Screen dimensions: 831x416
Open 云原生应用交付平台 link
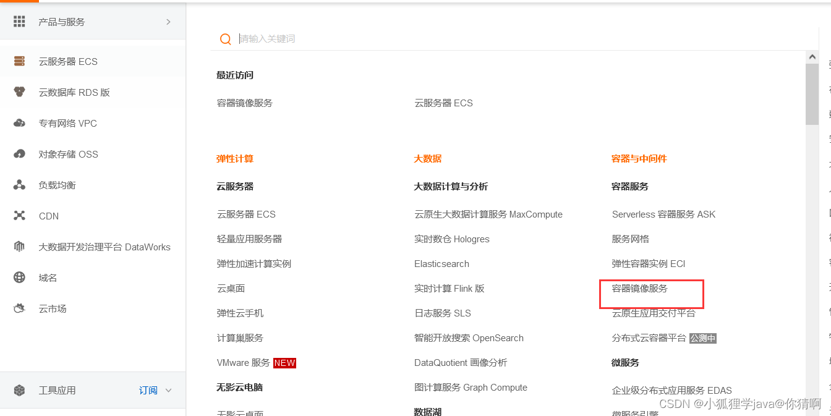point(654,313)
